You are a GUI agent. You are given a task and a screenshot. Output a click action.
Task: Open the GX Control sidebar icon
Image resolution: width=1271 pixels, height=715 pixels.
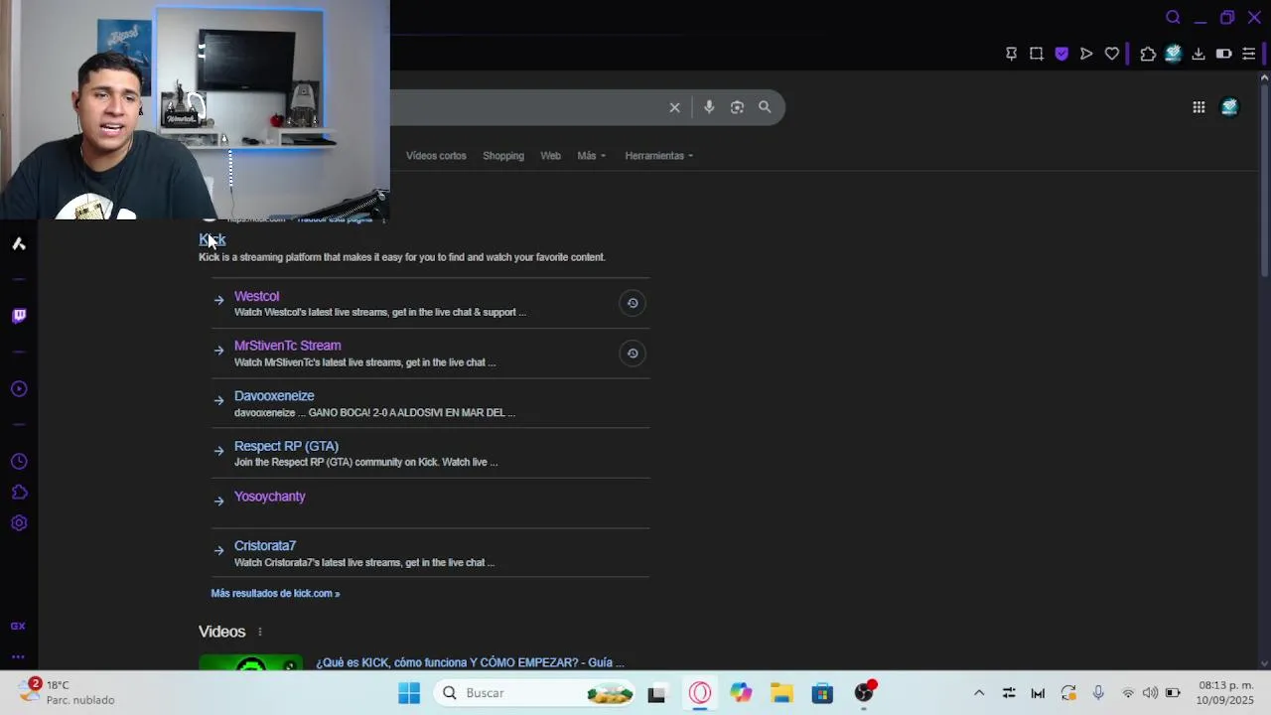pyautogui.click(x=18, y=627)
